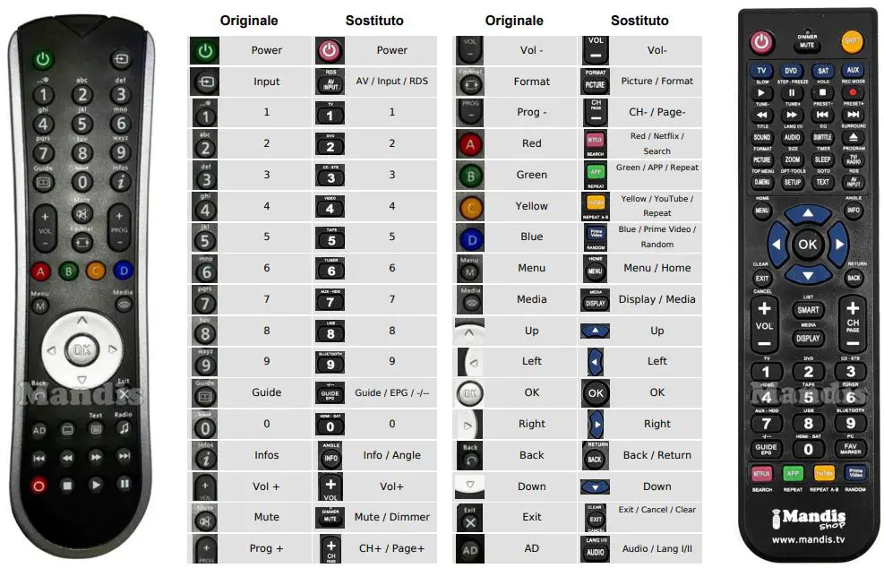Toggle mute on the left remote
Screen dimensions: 884x568
(x=82, y=214)
